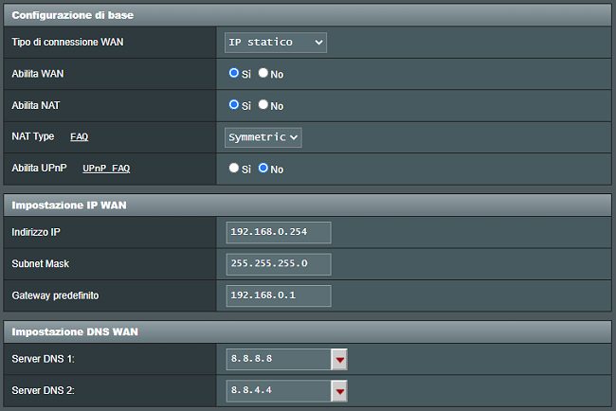616x411 pixels.
Task: Click the Subnet Mask input field
Action: (x=279, y=264)
